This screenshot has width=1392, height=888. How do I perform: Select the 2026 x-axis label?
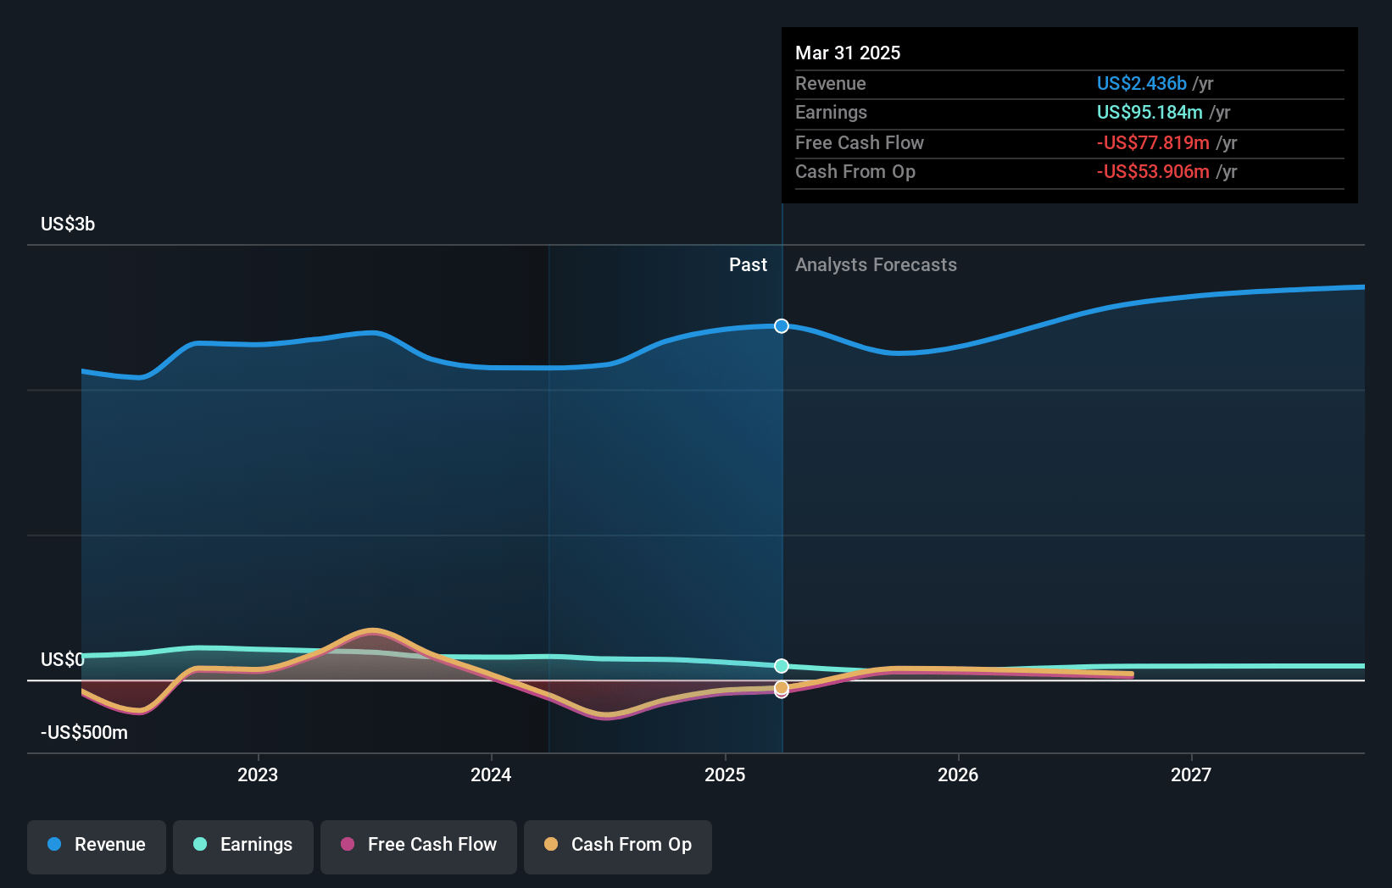point(958,774)
